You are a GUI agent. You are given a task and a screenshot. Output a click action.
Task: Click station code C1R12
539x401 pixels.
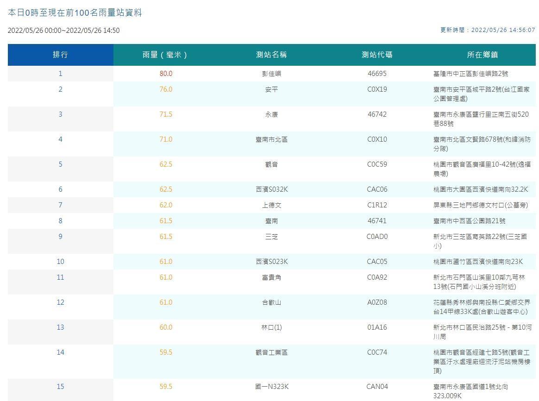tap(377, 205)
